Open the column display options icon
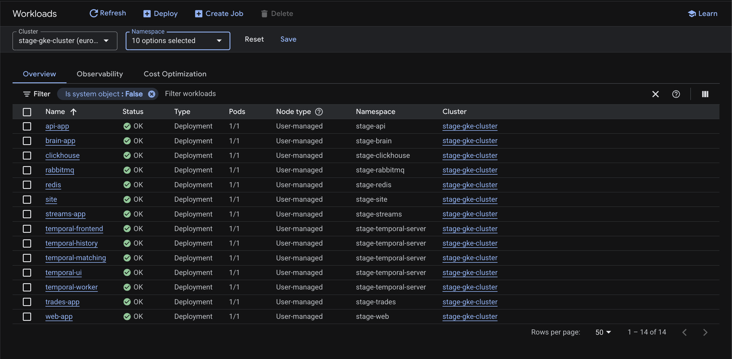This screenshot has height=359, width=732. pyautogui.click(x=705, y=94)
